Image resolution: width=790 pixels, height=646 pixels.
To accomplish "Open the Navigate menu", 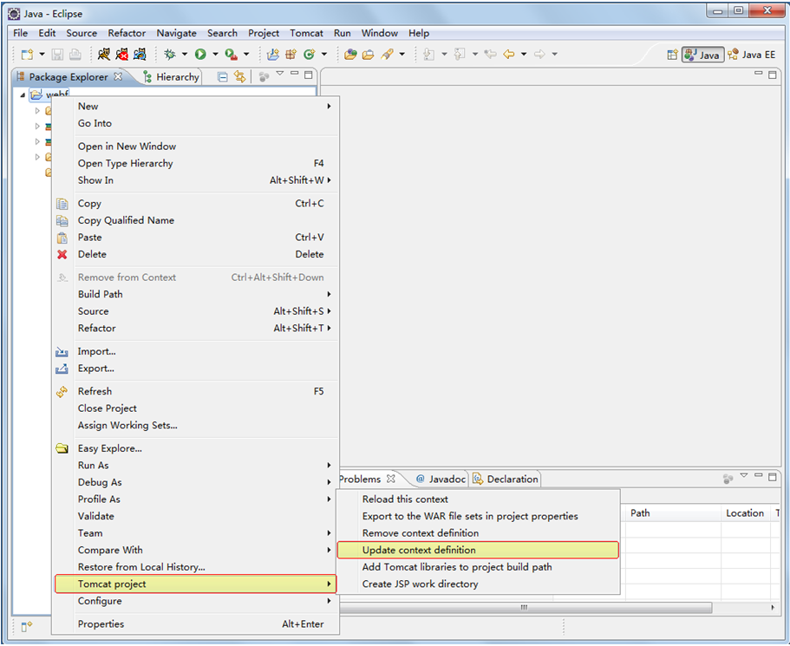I will click(176, 33).
